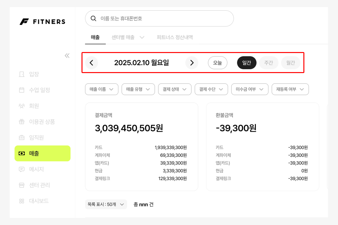
Task: Open 회원 members icon
Action: 22,106
